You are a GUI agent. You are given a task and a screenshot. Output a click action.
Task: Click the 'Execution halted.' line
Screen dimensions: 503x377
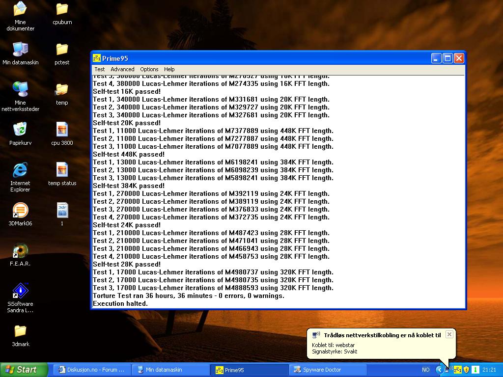point(120,303)
